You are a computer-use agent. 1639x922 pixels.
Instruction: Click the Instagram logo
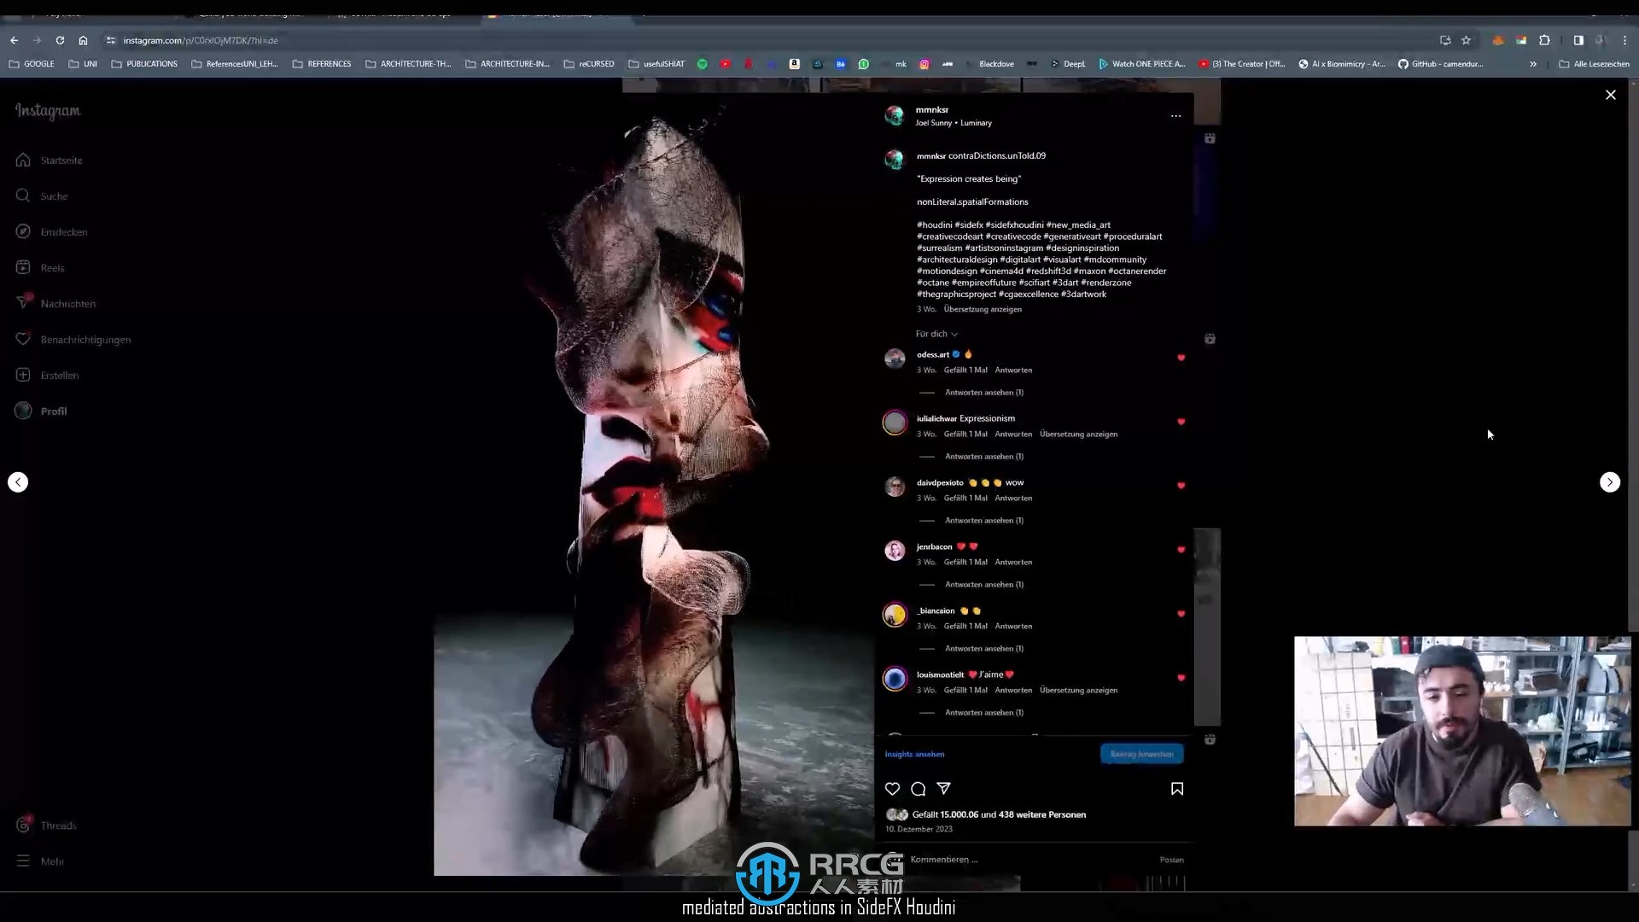pyautogui.click(x=48, y=111)
